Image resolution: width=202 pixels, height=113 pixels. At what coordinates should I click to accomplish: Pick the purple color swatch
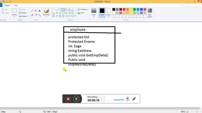(145, 9)
